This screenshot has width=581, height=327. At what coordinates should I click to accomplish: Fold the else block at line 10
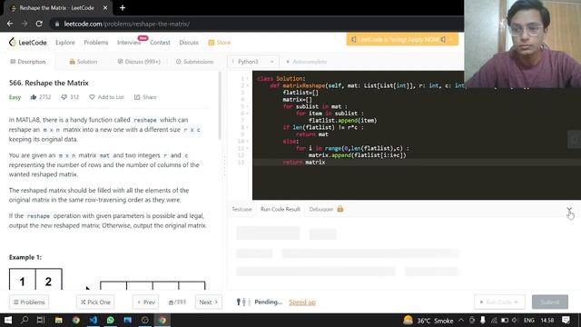click(x=247, y=142)
